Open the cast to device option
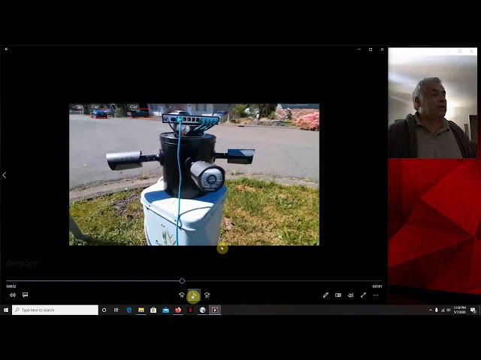 click(351, 295)
